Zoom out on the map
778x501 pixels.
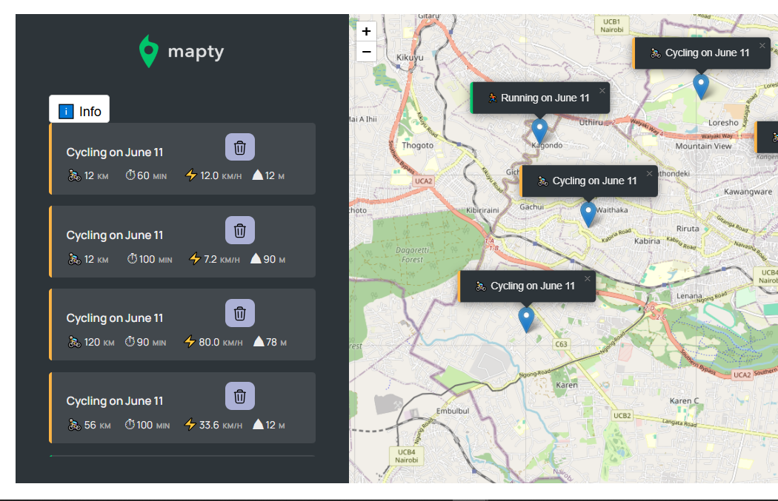point(366,52)
